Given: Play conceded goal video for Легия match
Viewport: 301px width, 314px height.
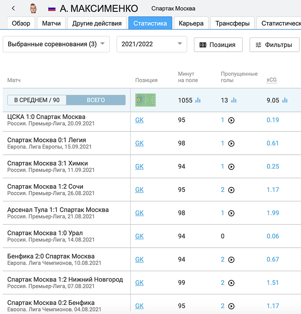Looking at the screenshot, I should pyautogui.click(x=231, y=143).
